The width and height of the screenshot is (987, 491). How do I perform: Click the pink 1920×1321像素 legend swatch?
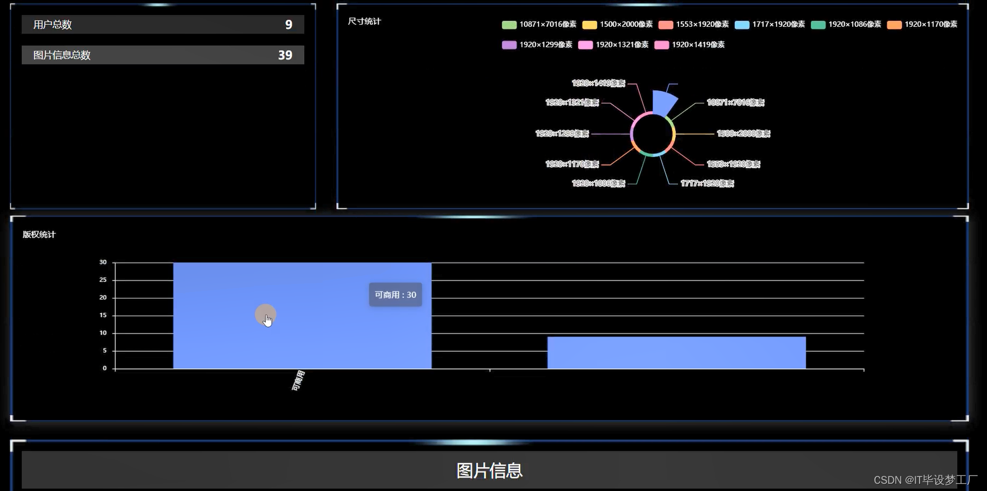[585, 45]
